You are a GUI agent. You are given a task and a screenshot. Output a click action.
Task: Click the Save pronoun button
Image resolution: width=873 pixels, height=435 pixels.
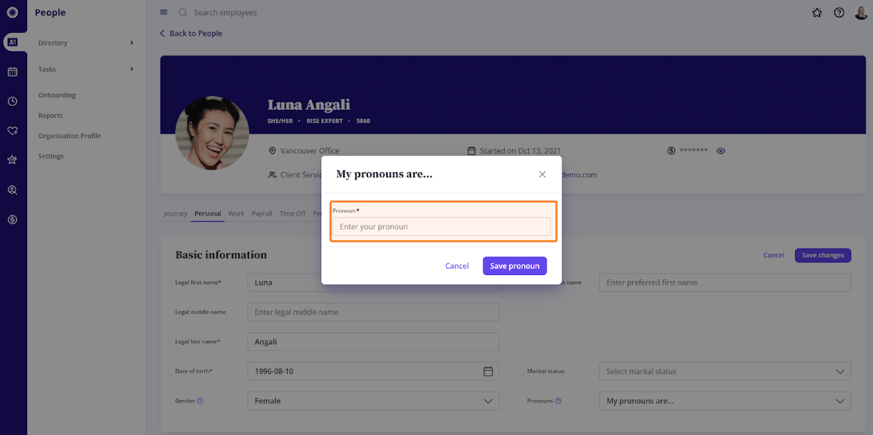515,266
